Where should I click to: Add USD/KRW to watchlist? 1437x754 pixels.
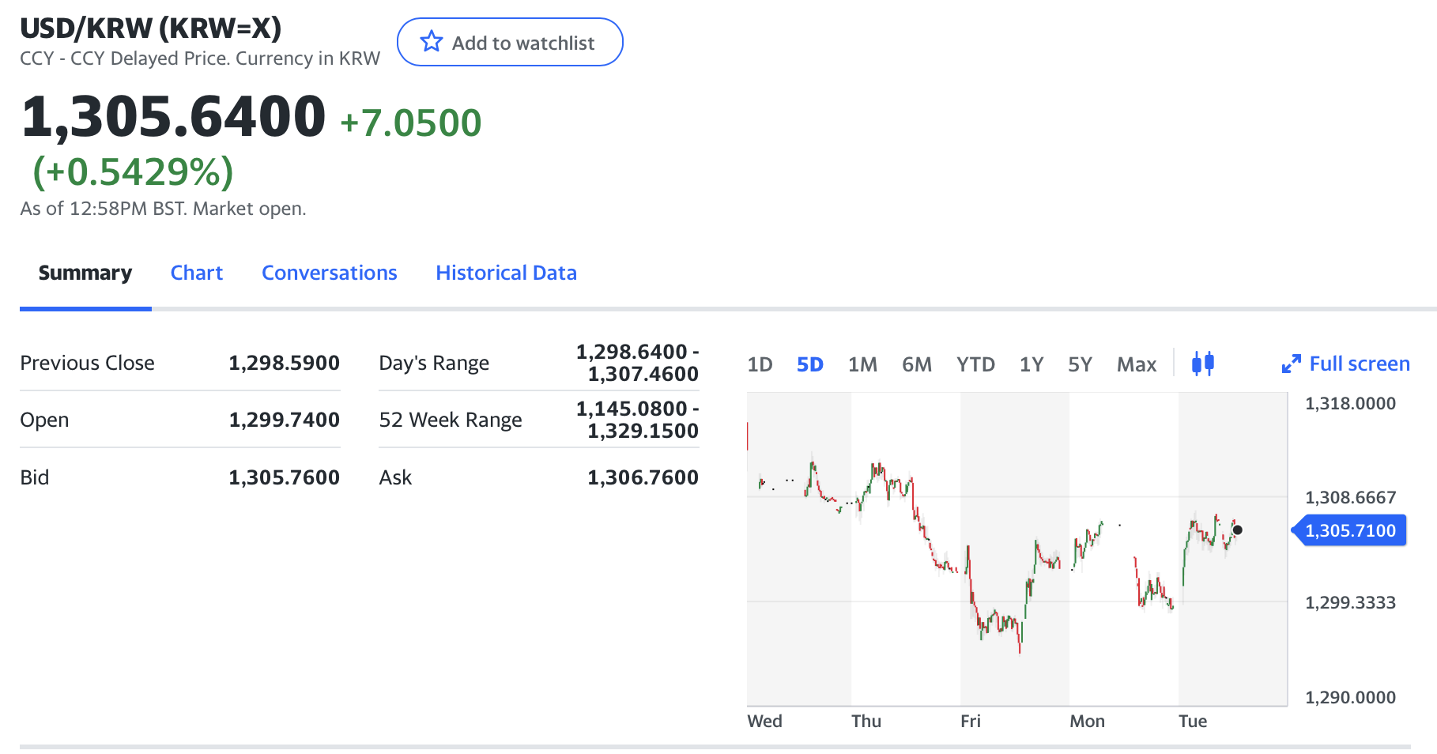tap(510, 42)
